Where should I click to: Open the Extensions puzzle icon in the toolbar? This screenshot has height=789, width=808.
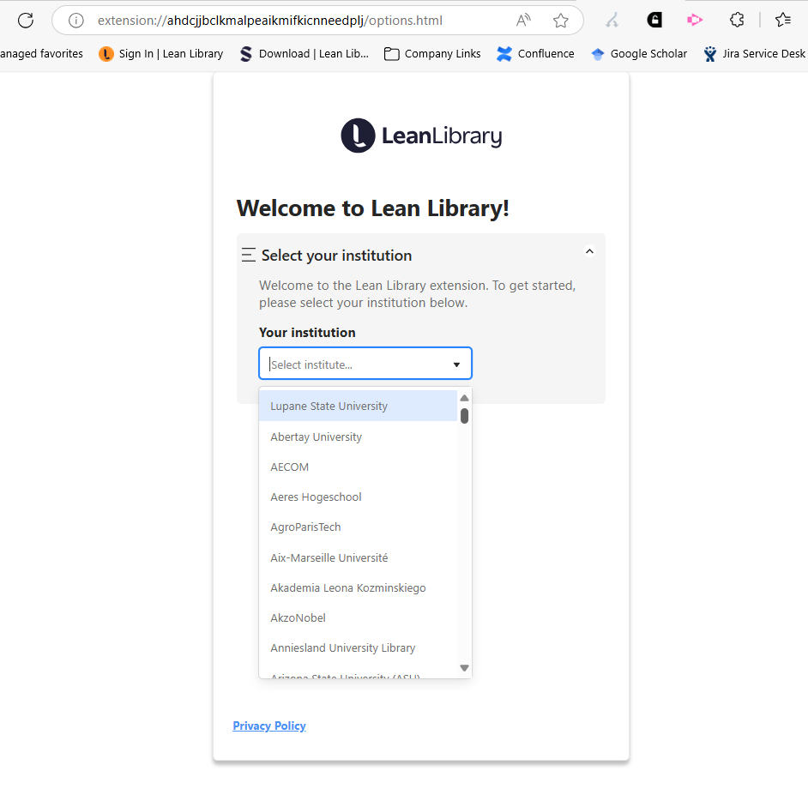[736, 19]
